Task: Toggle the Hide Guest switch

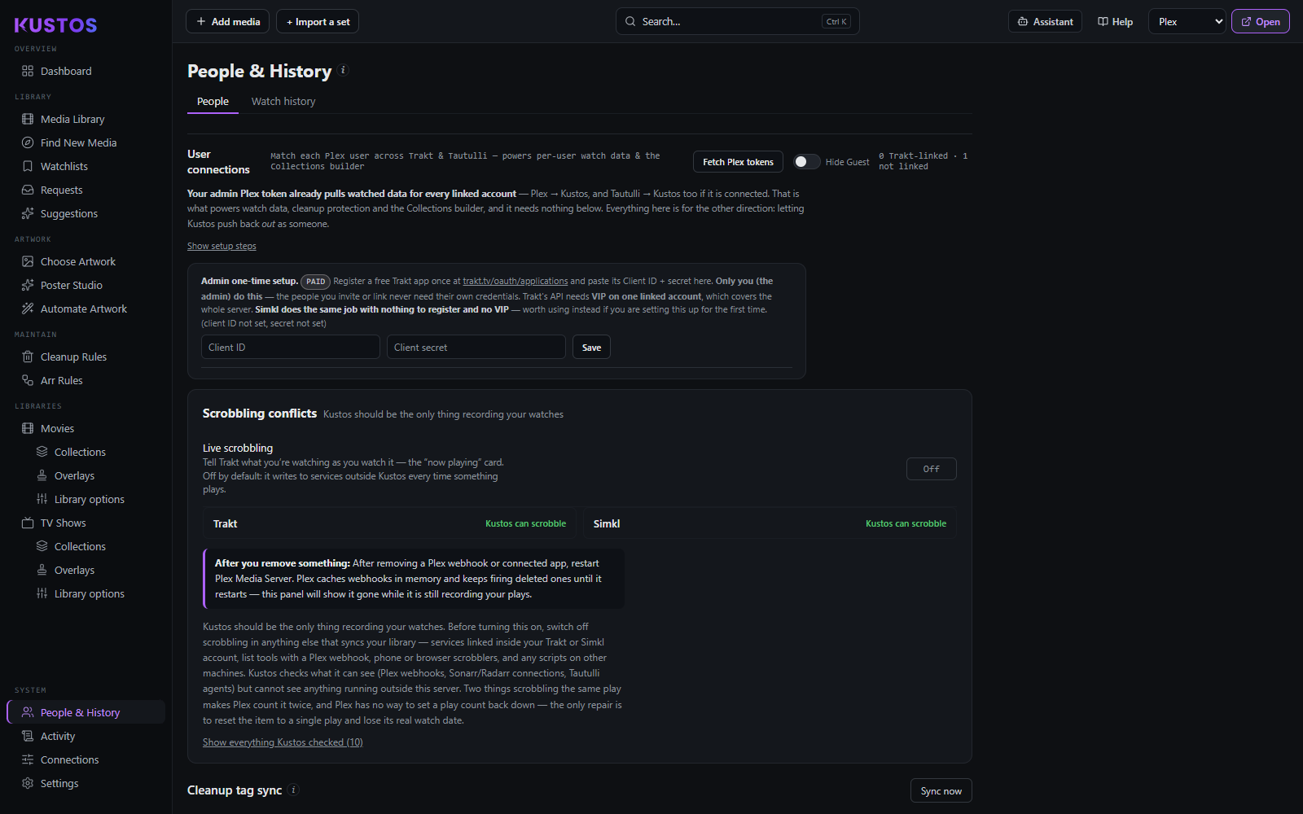Action: point(807,161)
